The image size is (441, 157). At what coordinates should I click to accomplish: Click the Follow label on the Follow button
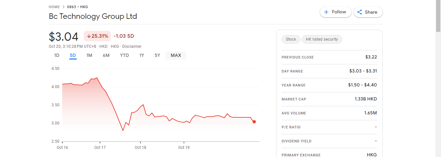click(x=339, y=12)
